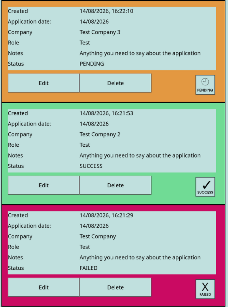Viewport: 228px width, 307px height.
Task: Delete the Test Company 2 application
Action: [116, 185]
